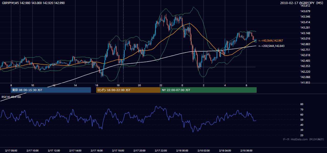Click the RSI 20 level label

[x=302, y=135]
